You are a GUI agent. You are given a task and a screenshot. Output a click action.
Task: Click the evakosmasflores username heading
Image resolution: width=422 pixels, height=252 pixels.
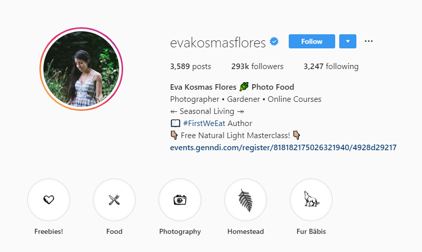[x=218, y=42]
